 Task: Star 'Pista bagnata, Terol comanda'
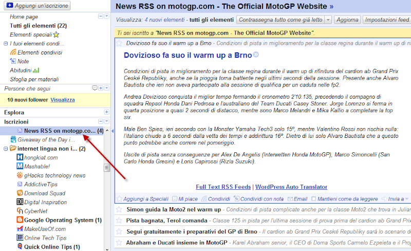pos(119,220)
